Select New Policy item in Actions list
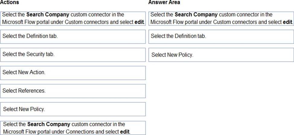Viewport: 294px width, 135px height. [x=73, y=109]
